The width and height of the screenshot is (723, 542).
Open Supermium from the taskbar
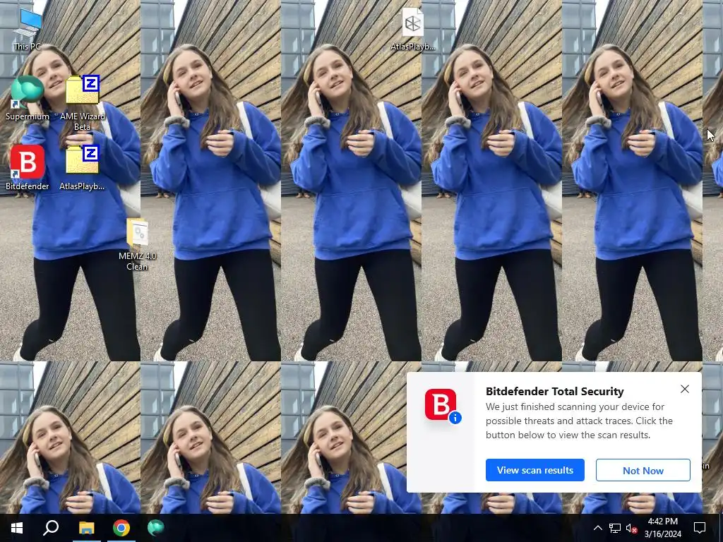156,528
